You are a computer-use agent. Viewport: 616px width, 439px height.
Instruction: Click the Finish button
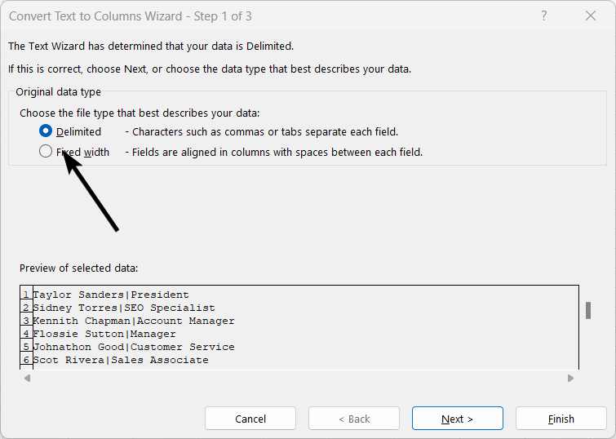[561, 419]
